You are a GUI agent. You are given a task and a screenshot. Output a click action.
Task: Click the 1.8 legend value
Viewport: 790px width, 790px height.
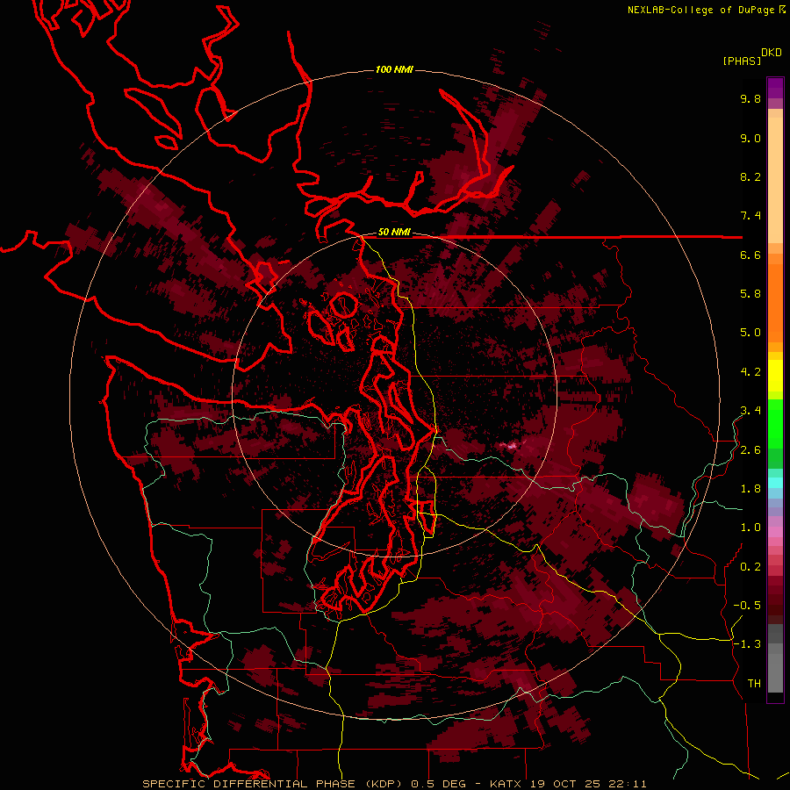pos(750,489)
